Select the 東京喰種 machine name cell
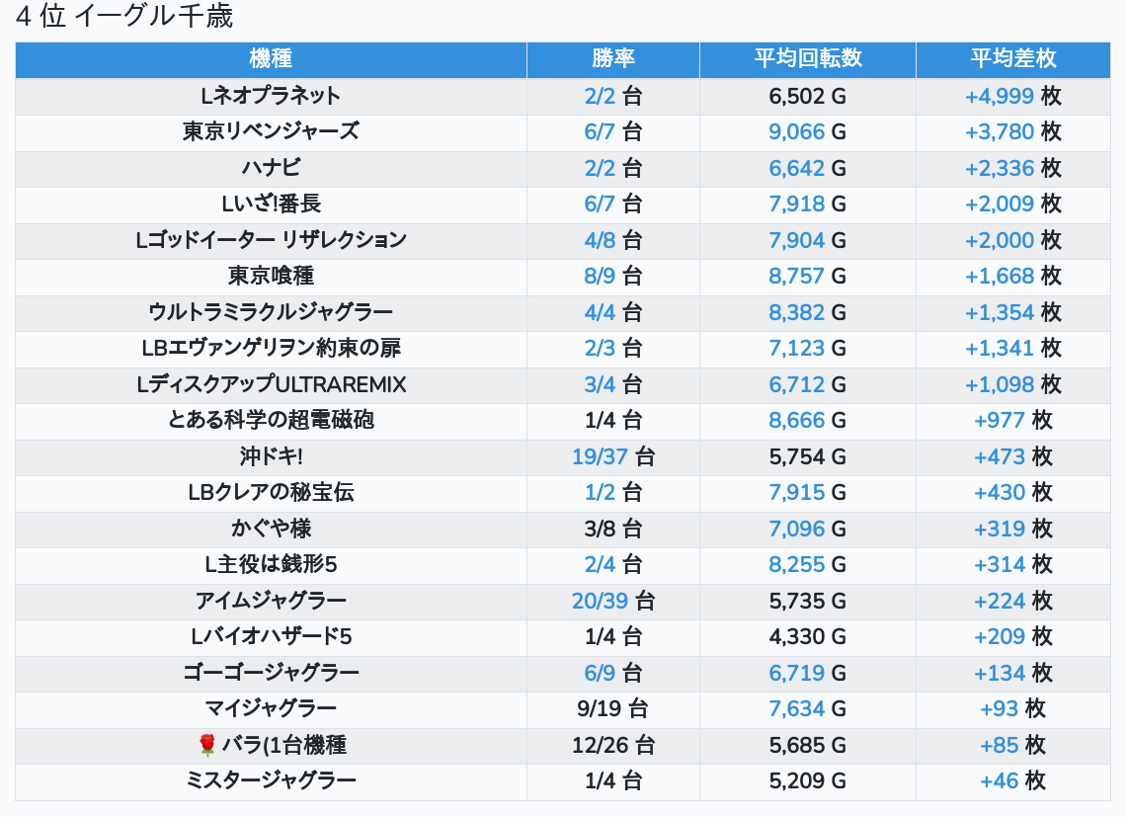Image resolution: width=1126 pixels, height=817 pixels. click(x=271, y=276)
